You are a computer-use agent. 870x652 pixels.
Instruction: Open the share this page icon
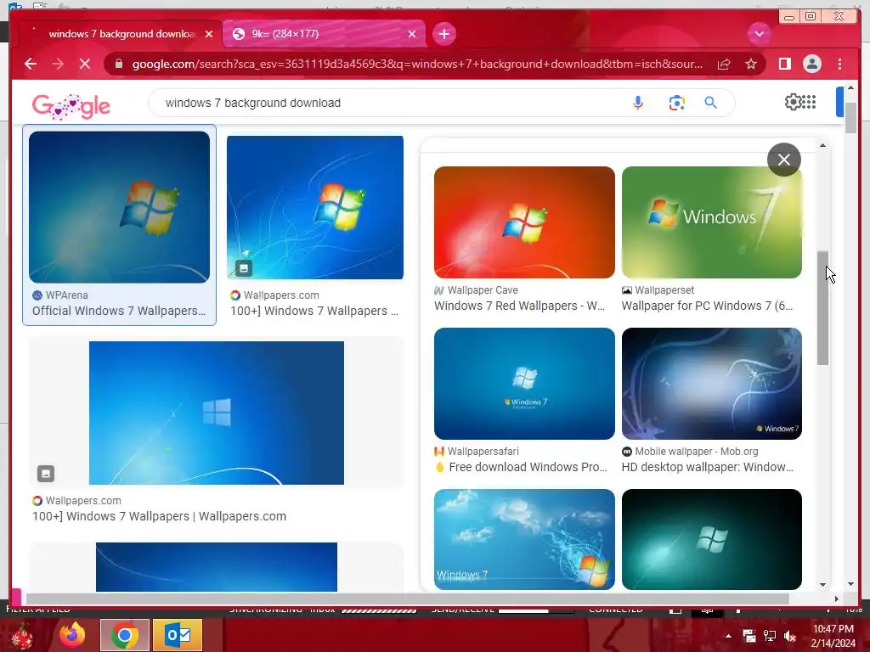(724, 65)
